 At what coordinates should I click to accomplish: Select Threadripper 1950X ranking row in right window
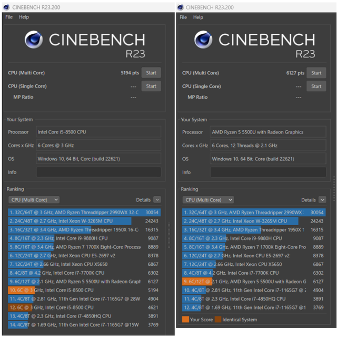(x=254, y=229)
